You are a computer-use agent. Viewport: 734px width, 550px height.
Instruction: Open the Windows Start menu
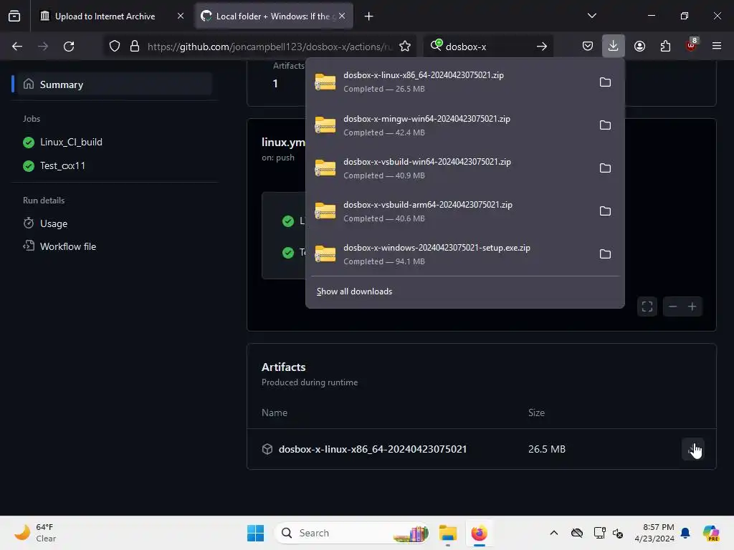point(256,533)
